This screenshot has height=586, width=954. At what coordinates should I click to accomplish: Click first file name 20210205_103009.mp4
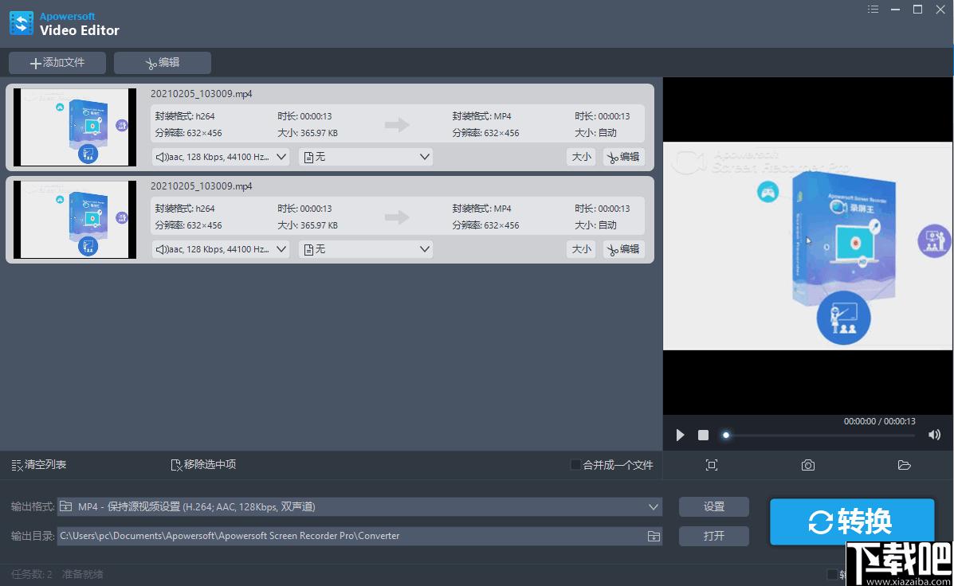pyautogui.click(x=202, y=94)
